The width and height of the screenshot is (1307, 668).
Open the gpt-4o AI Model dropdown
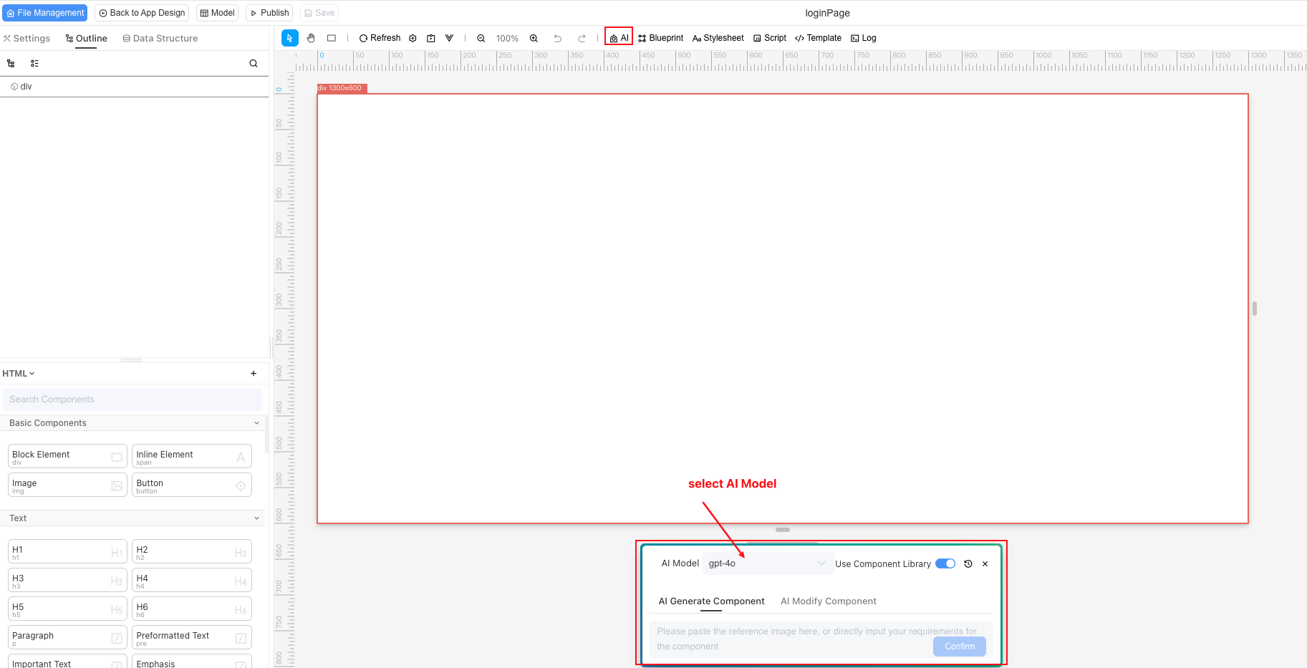point(766,563)
